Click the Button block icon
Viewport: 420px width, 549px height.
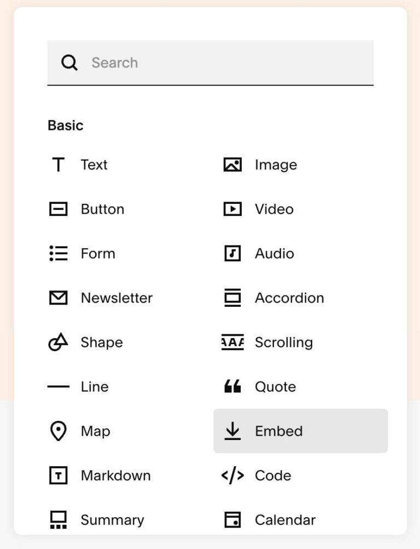pos(58,209)
